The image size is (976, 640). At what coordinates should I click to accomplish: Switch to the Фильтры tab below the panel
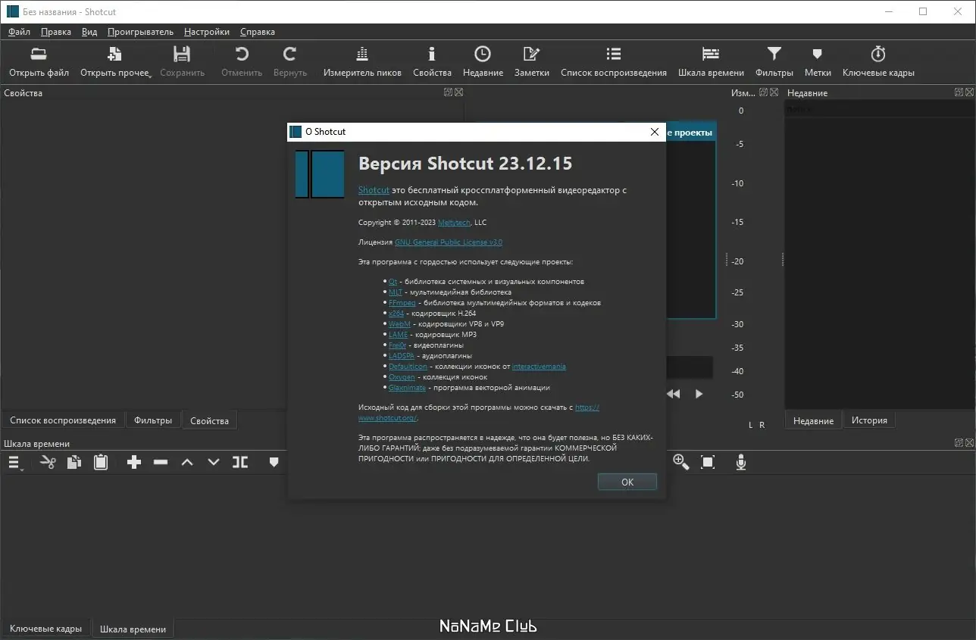click(153, 420)
